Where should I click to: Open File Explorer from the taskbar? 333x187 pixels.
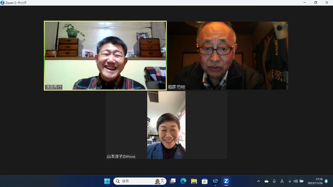tap(194, 181)
